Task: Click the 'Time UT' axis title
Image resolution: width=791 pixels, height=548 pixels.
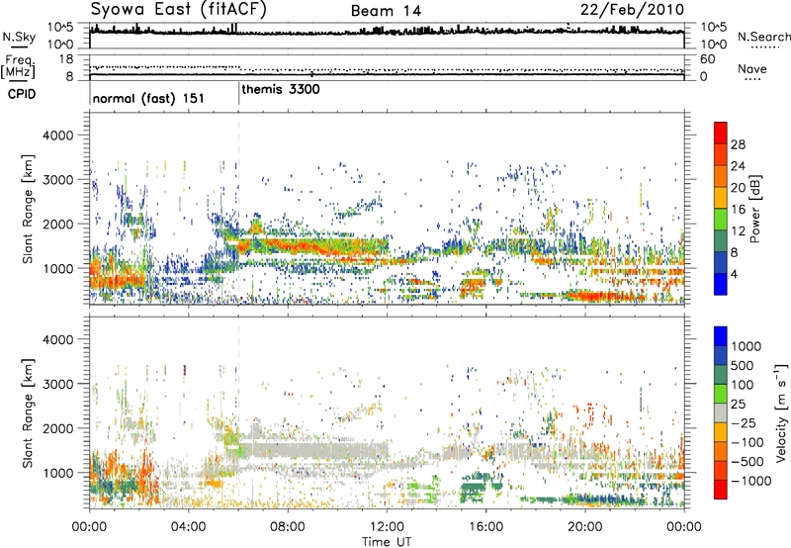Action: click(387, 541)
